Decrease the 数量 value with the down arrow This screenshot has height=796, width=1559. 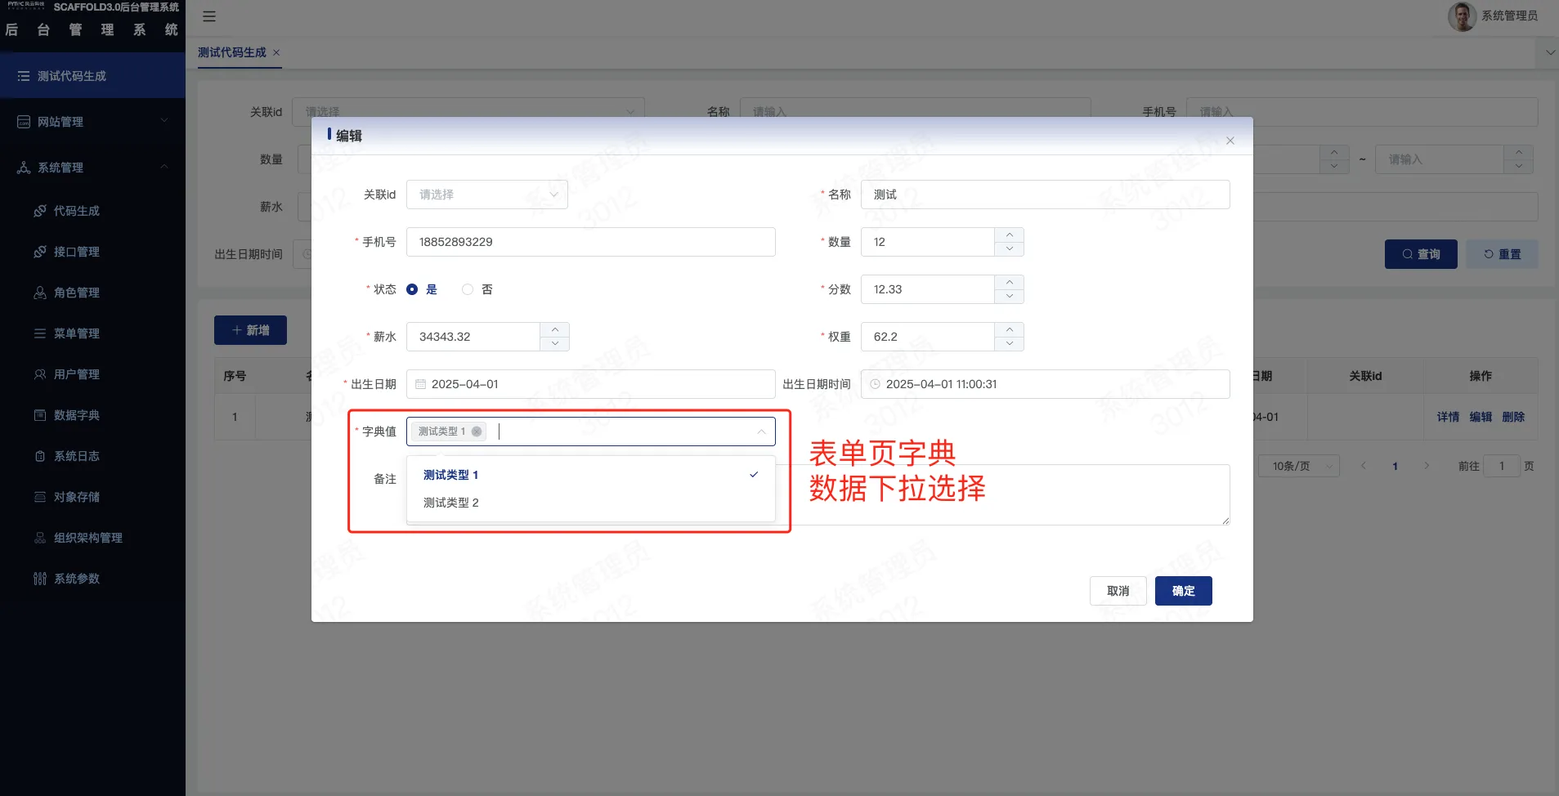[x=1010, y=249]
